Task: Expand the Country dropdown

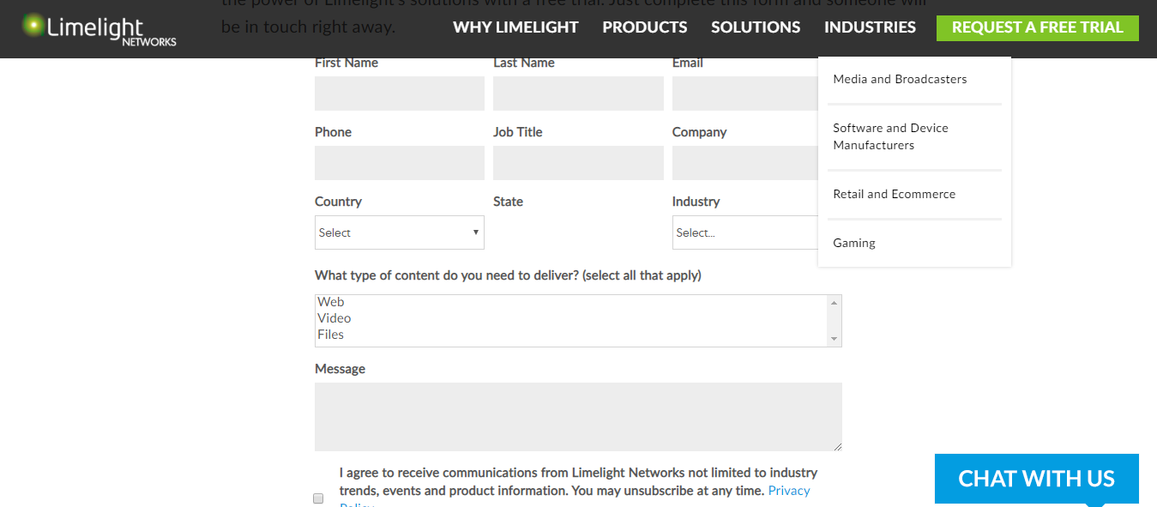Action: pyautogui.click(x=399, y=232)
